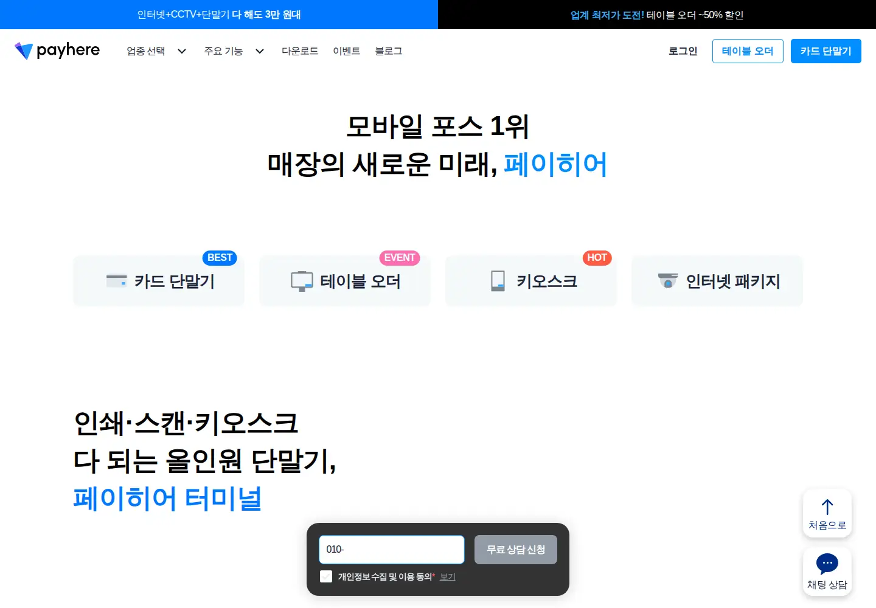Screen dimensions: 876x608
Task: Click the BEST badge on 카드 단말기
Action: click(220, 258)
